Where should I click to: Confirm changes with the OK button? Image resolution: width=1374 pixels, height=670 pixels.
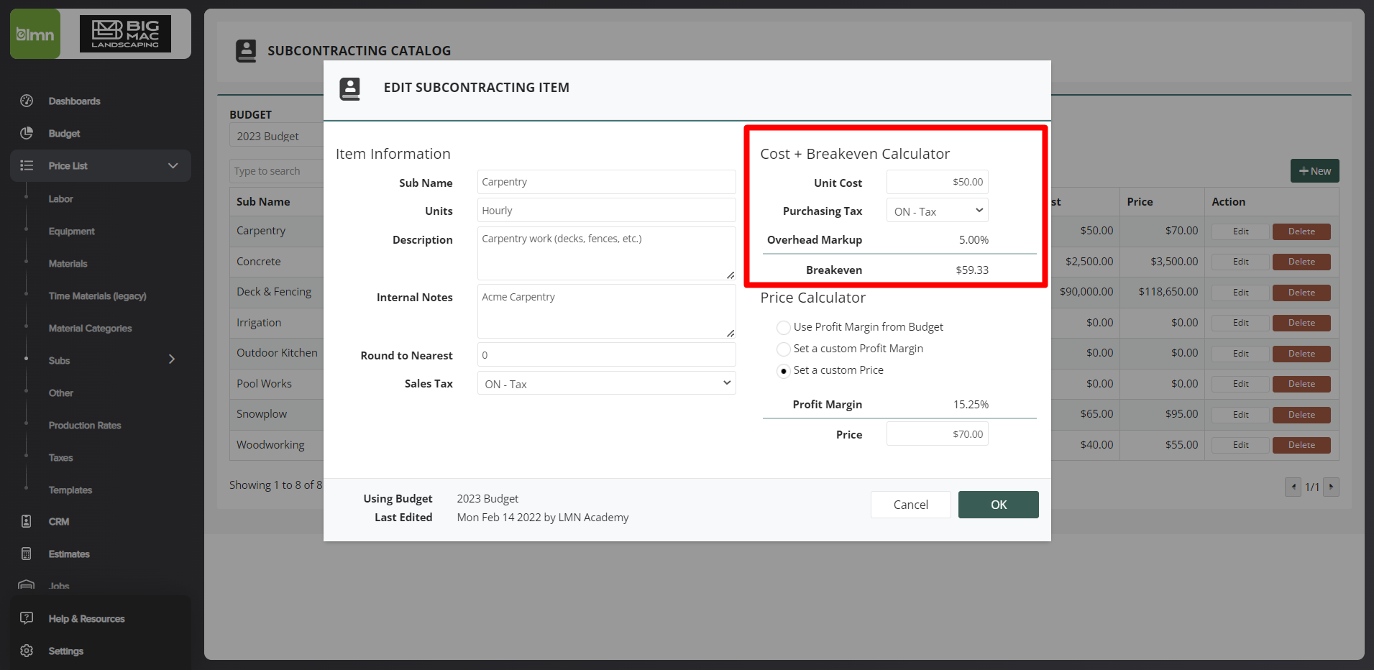pyautogui.click(x=998, y=505)
